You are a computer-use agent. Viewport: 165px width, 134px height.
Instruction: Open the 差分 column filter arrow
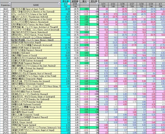[x=88, y=4]
